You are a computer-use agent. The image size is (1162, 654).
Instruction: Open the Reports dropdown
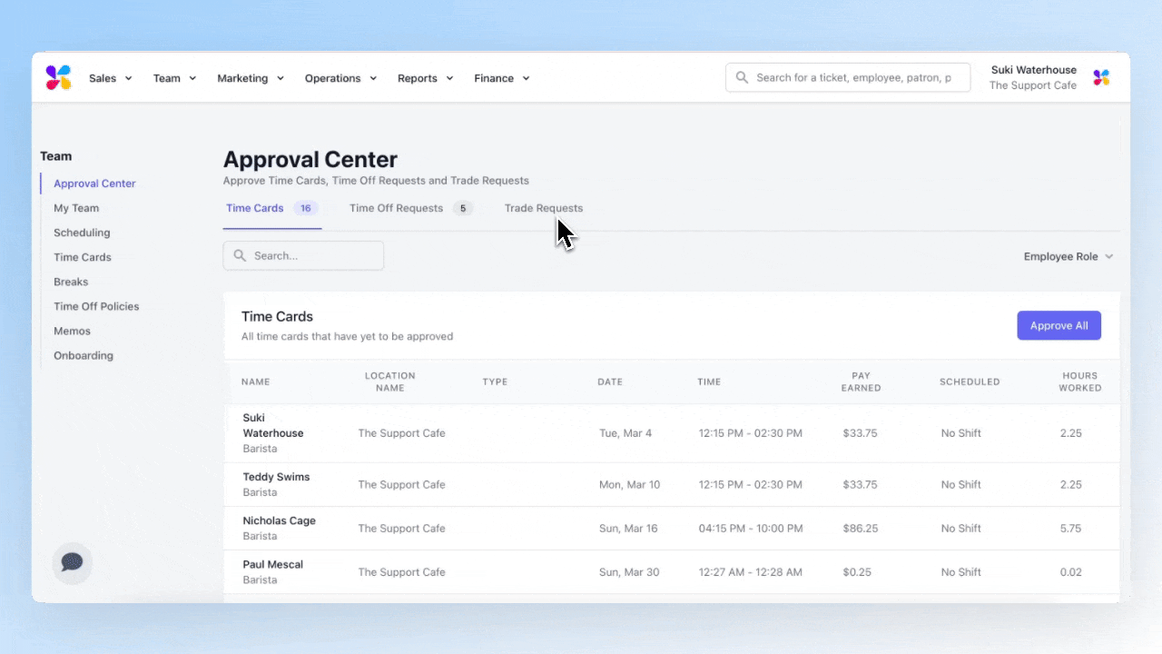point(426,78)
